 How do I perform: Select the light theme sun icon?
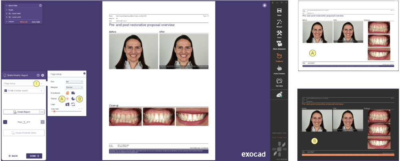pos(67,99)
